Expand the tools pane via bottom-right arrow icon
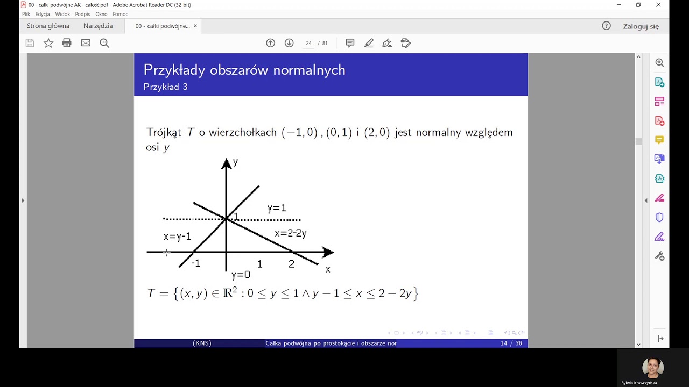This screenshot has width=689, height=387. coord(660,339)
